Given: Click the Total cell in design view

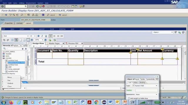Looking at the screenshot, I should 52,62.
